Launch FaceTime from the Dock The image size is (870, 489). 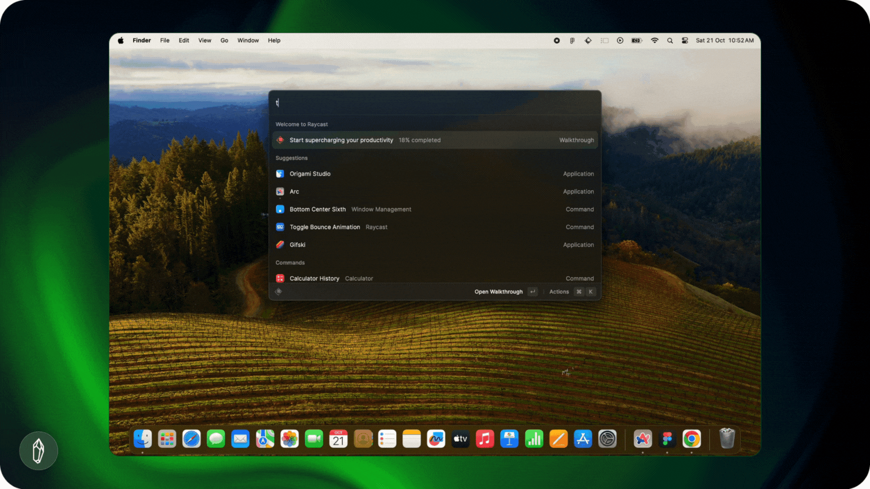(x=314, y=439)
